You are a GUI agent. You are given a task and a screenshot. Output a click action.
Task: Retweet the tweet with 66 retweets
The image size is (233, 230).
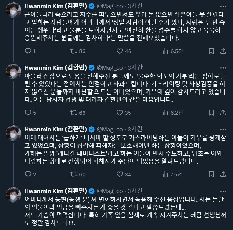pos(74,113)
